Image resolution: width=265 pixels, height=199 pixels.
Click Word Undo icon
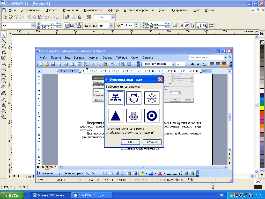coord(113,64)
